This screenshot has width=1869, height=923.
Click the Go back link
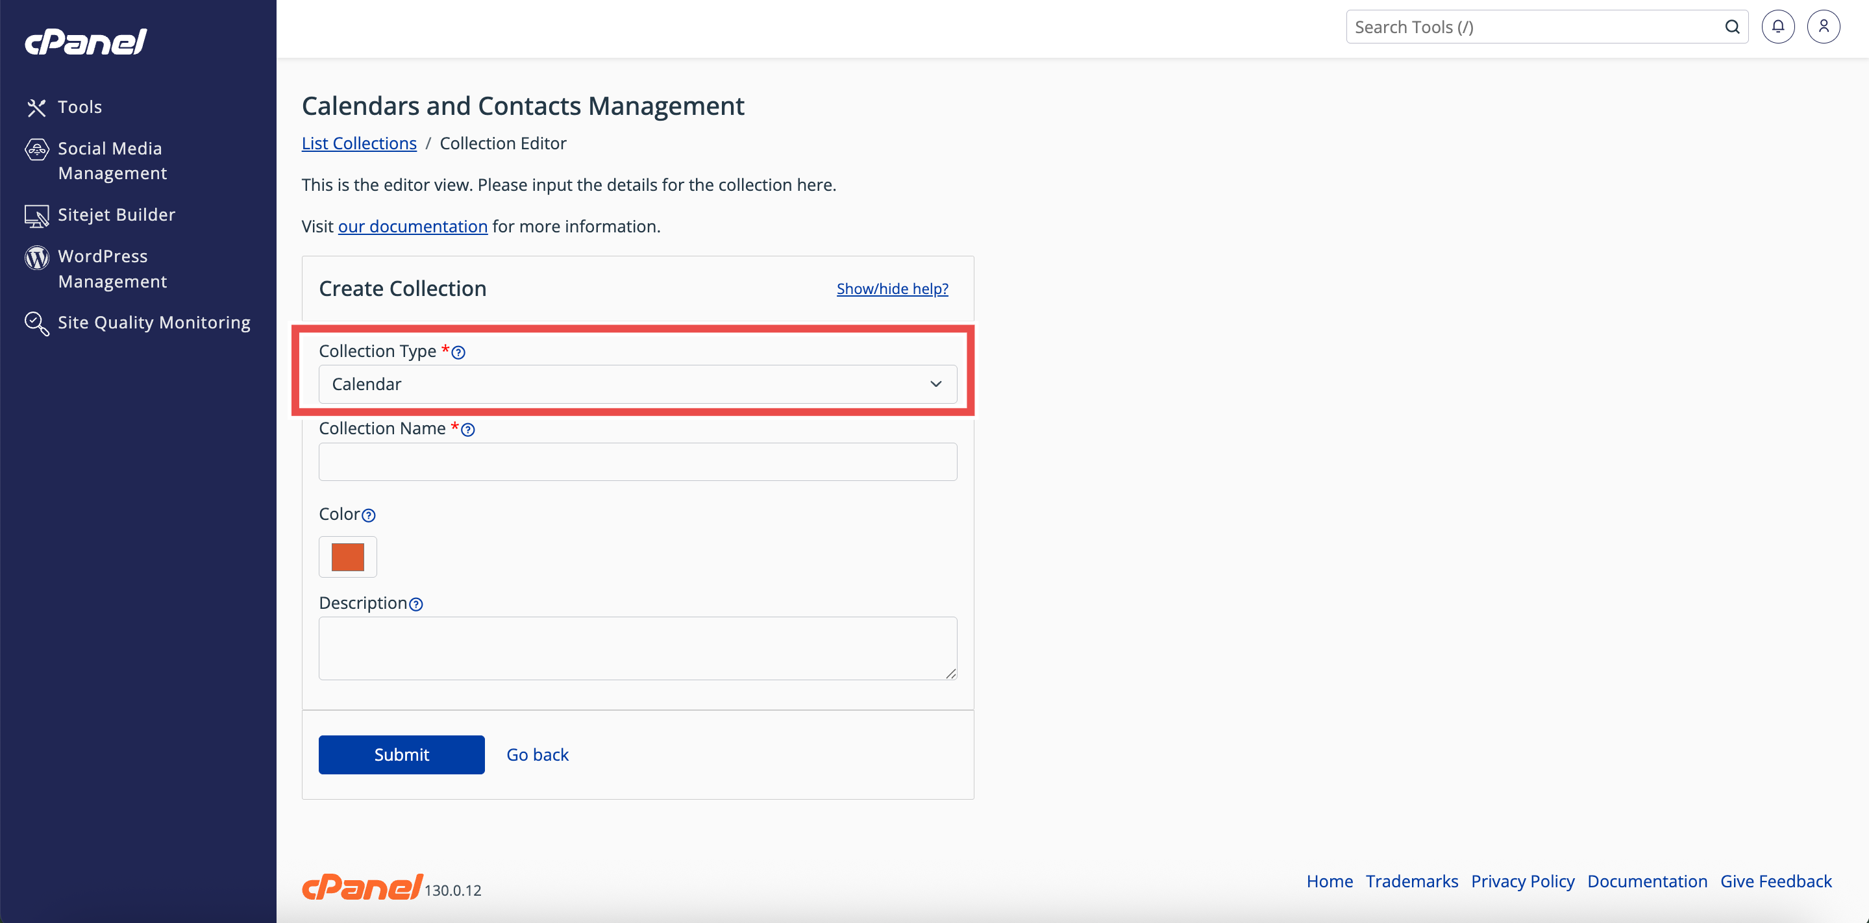[x=537, y=755]
